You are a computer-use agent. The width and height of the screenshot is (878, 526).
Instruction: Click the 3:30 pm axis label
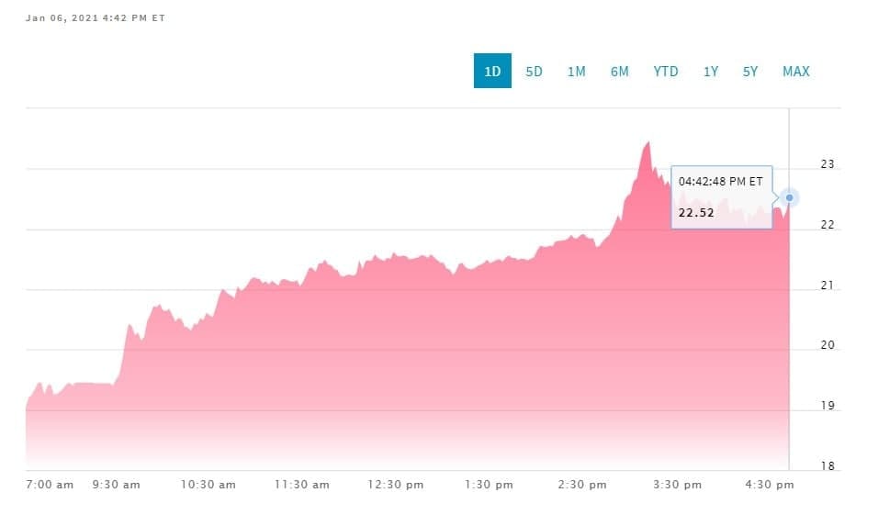(678, 485)
